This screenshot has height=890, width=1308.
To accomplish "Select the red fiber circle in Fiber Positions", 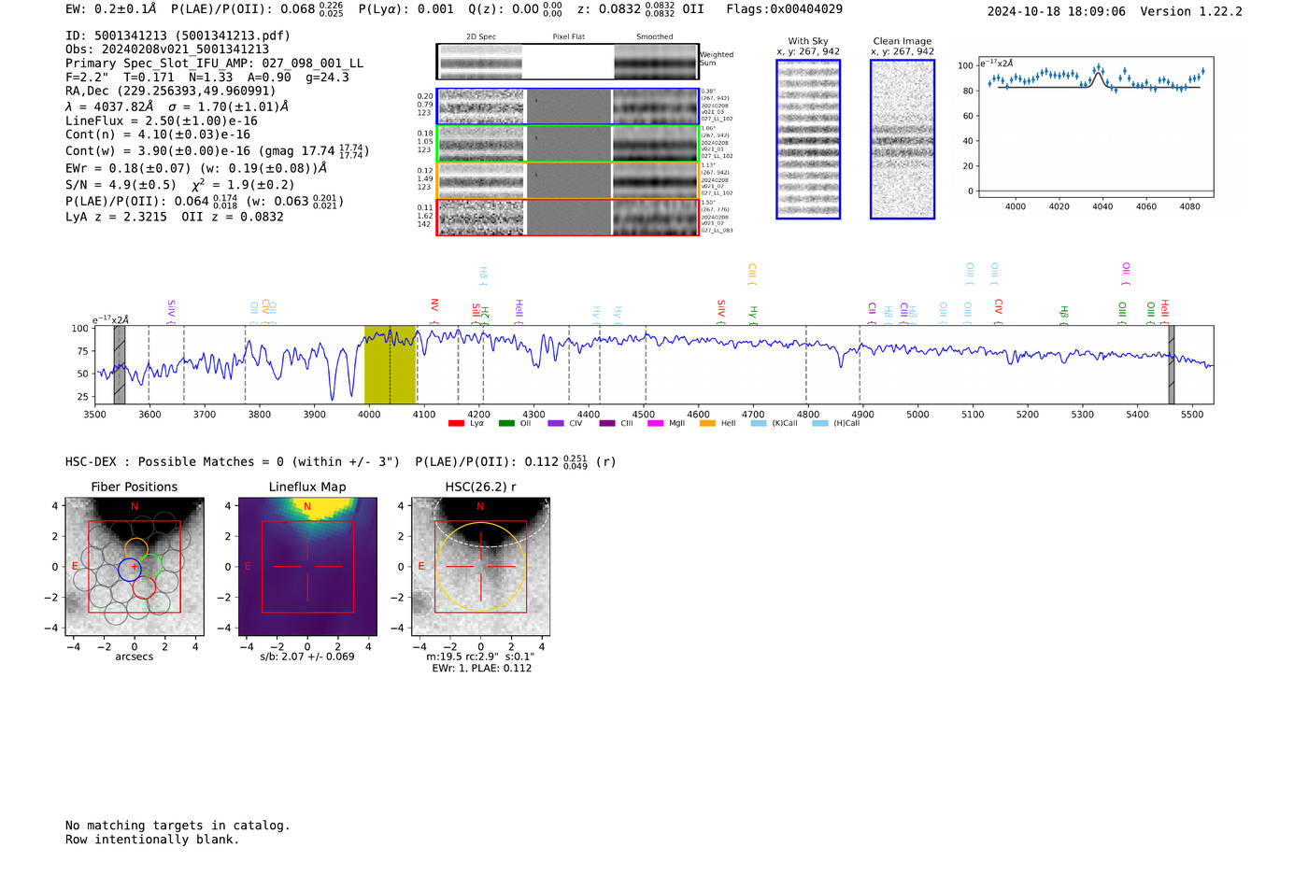I will coord(144,587).
